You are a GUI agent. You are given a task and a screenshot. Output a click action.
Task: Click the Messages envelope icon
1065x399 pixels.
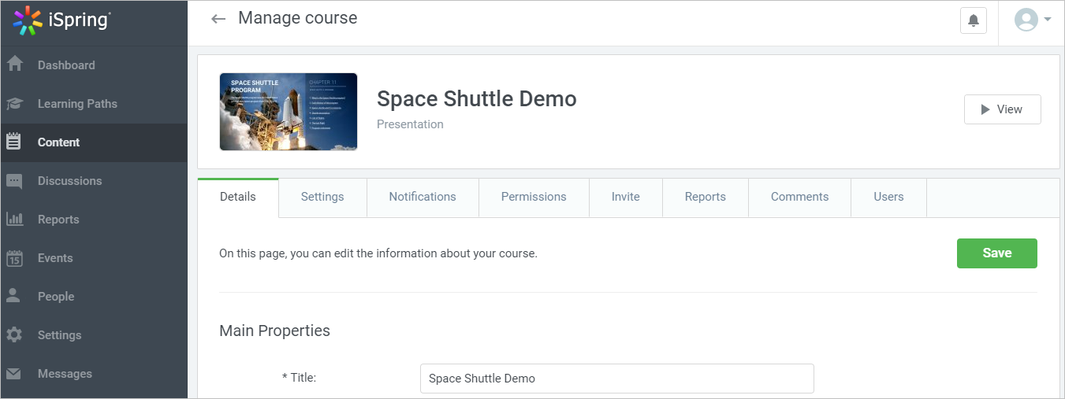14,373
